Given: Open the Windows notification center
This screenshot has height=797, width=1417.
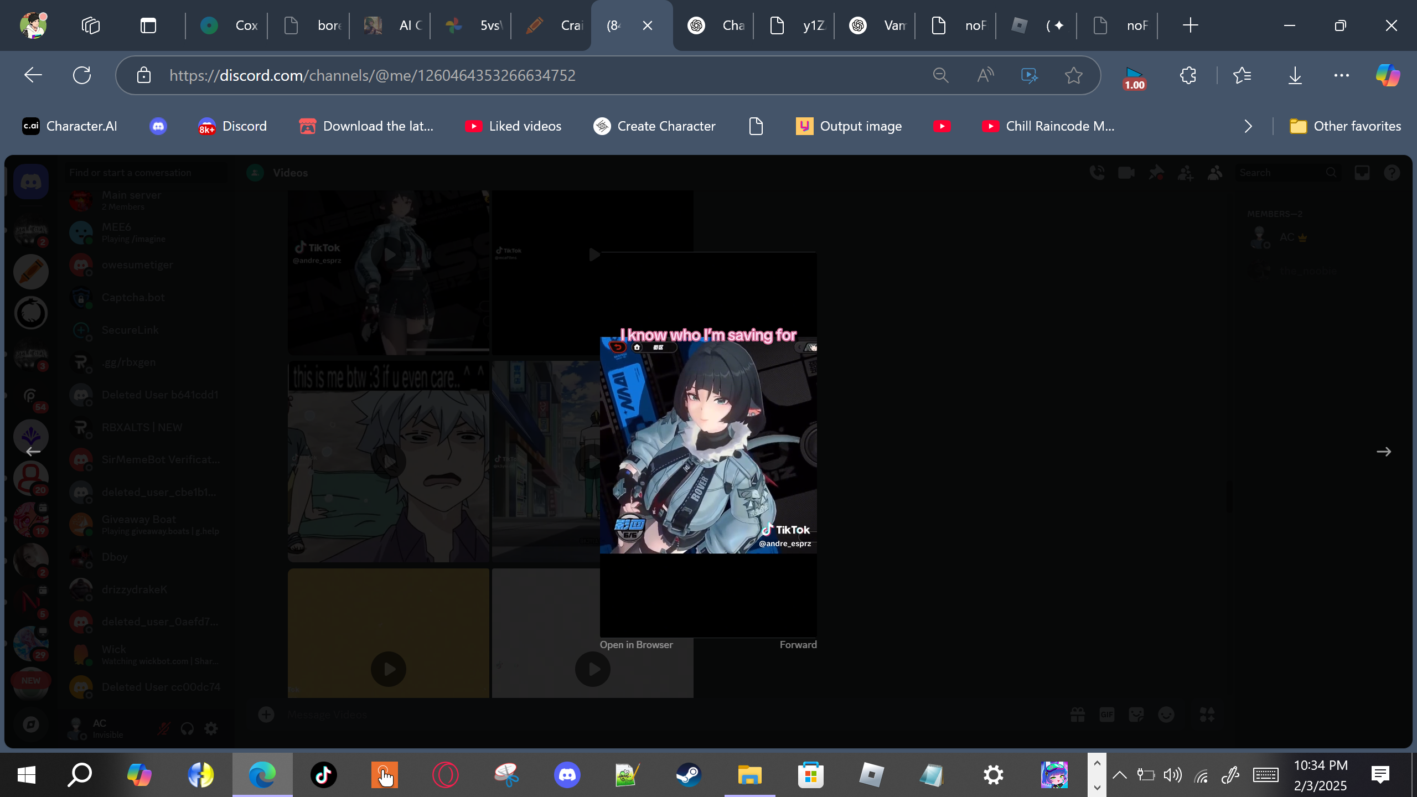Looking at the screenshot, I should coord(1380,775).
